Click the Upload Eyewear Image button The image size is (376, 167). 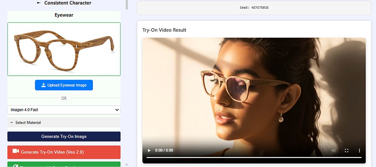click(64, 85)
